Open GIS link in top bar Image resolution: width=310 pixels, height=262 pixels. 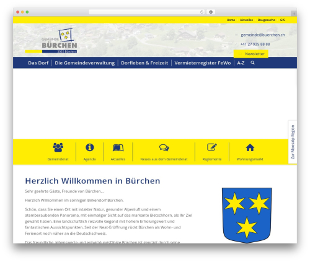click(282, 20)
